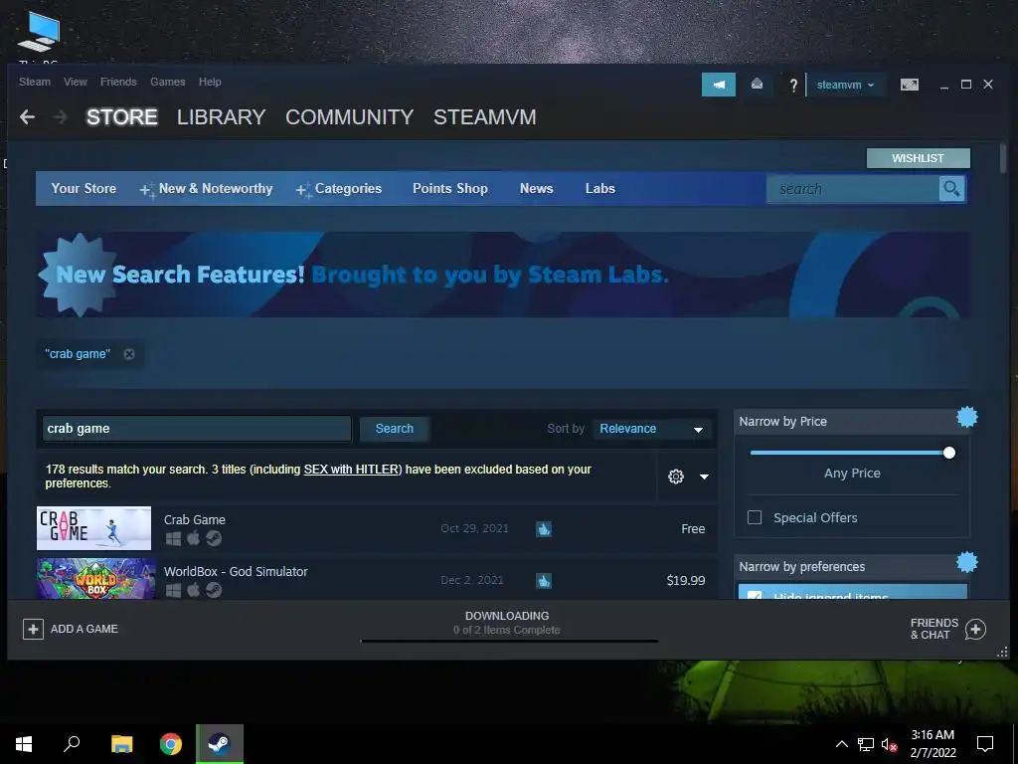
Task: Open SEX with HITLER excluded link
Action: point(351,470)
